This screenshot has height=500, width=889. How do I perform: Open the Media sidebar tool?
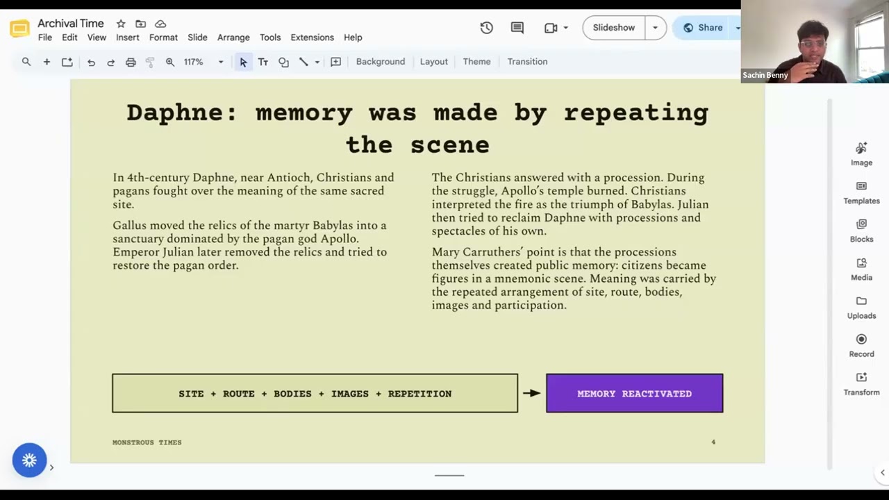click(861, 269)
